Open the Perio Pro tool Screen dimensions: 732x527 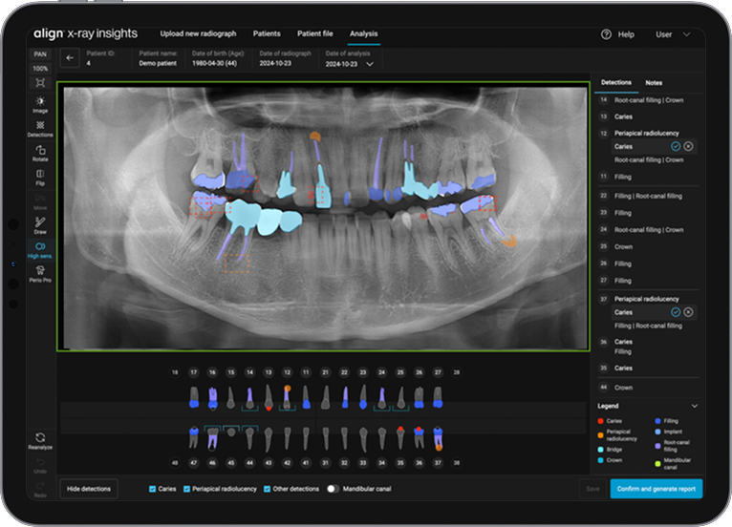click(40, 272)
